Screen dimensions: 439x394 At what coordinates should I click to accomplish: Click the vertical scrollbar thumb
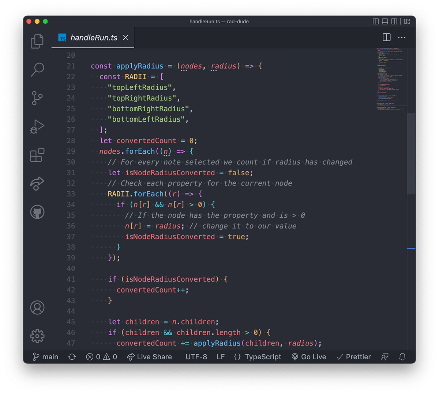pyautogui.click(x=411, y=153)
